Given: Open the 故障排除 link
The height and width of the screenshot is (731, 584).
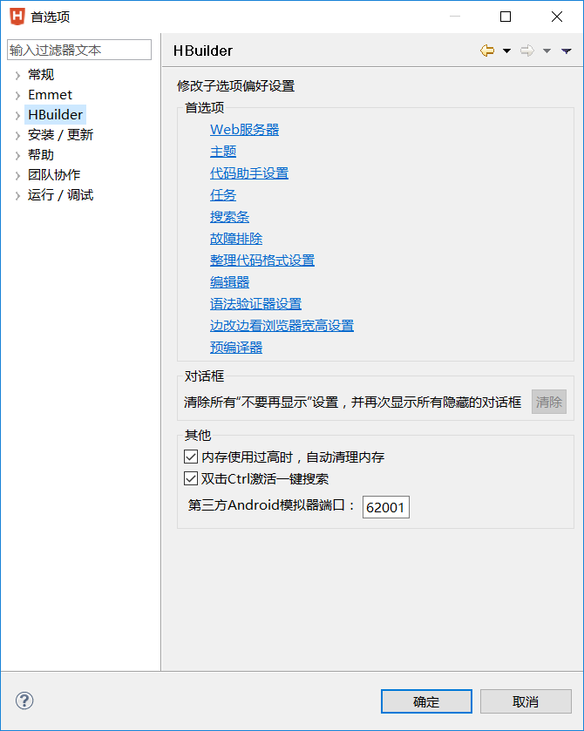Looking at the screenshot, I should pos(236,239).
